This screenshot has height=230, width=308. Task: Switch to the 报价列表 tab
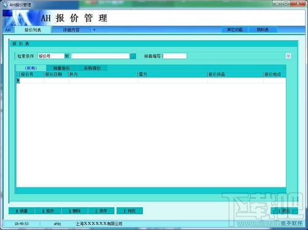click(33, 30)
